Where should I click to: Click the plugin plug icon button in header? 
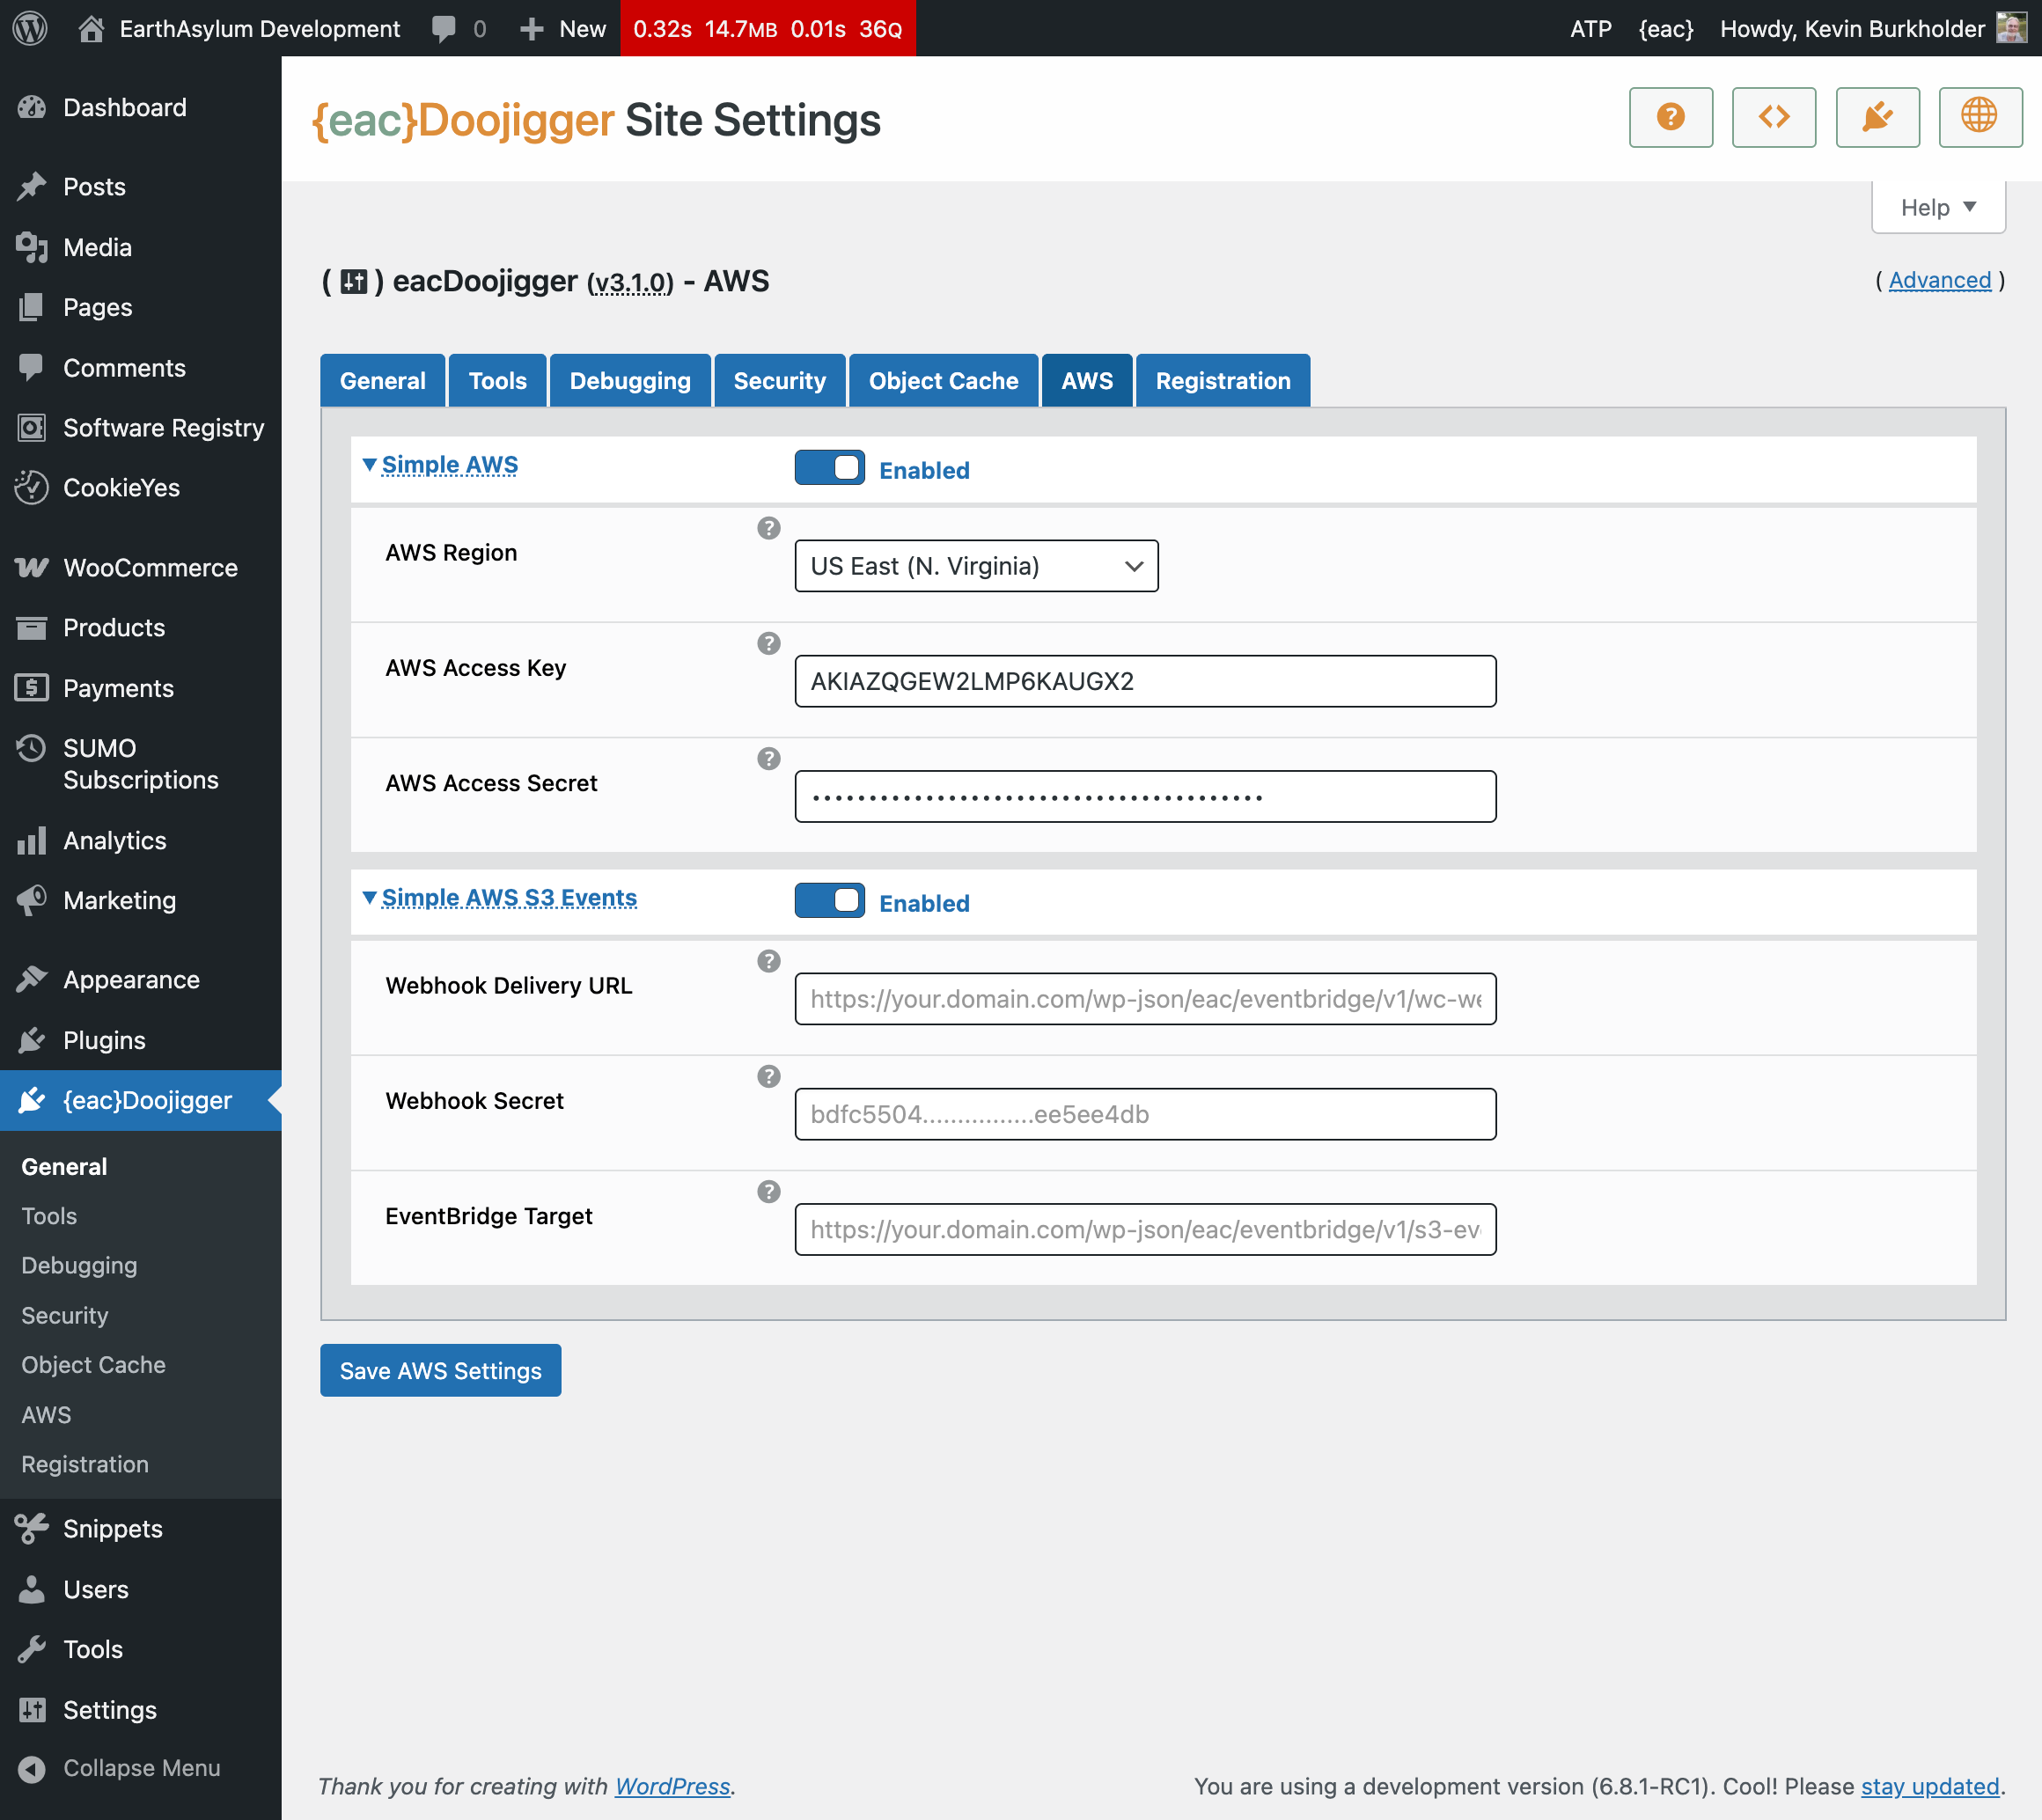(x=1877, y=117)
